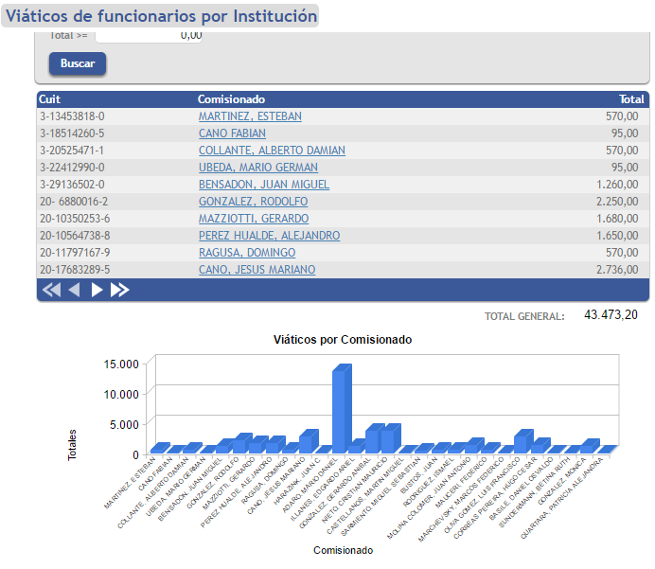Screen dimensions: 655x569
Task: Click the Total column header
Action: coord(631,99)
